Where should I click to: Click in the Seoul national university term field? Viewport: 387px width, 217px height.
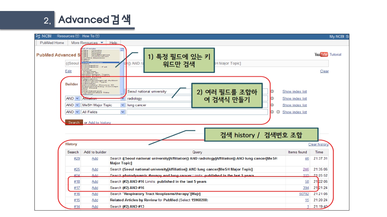coord(197,91)
